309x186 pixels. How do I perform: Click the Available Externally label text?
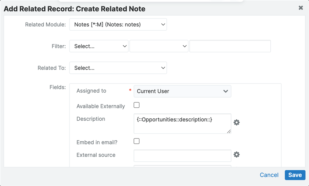(101, 106)
